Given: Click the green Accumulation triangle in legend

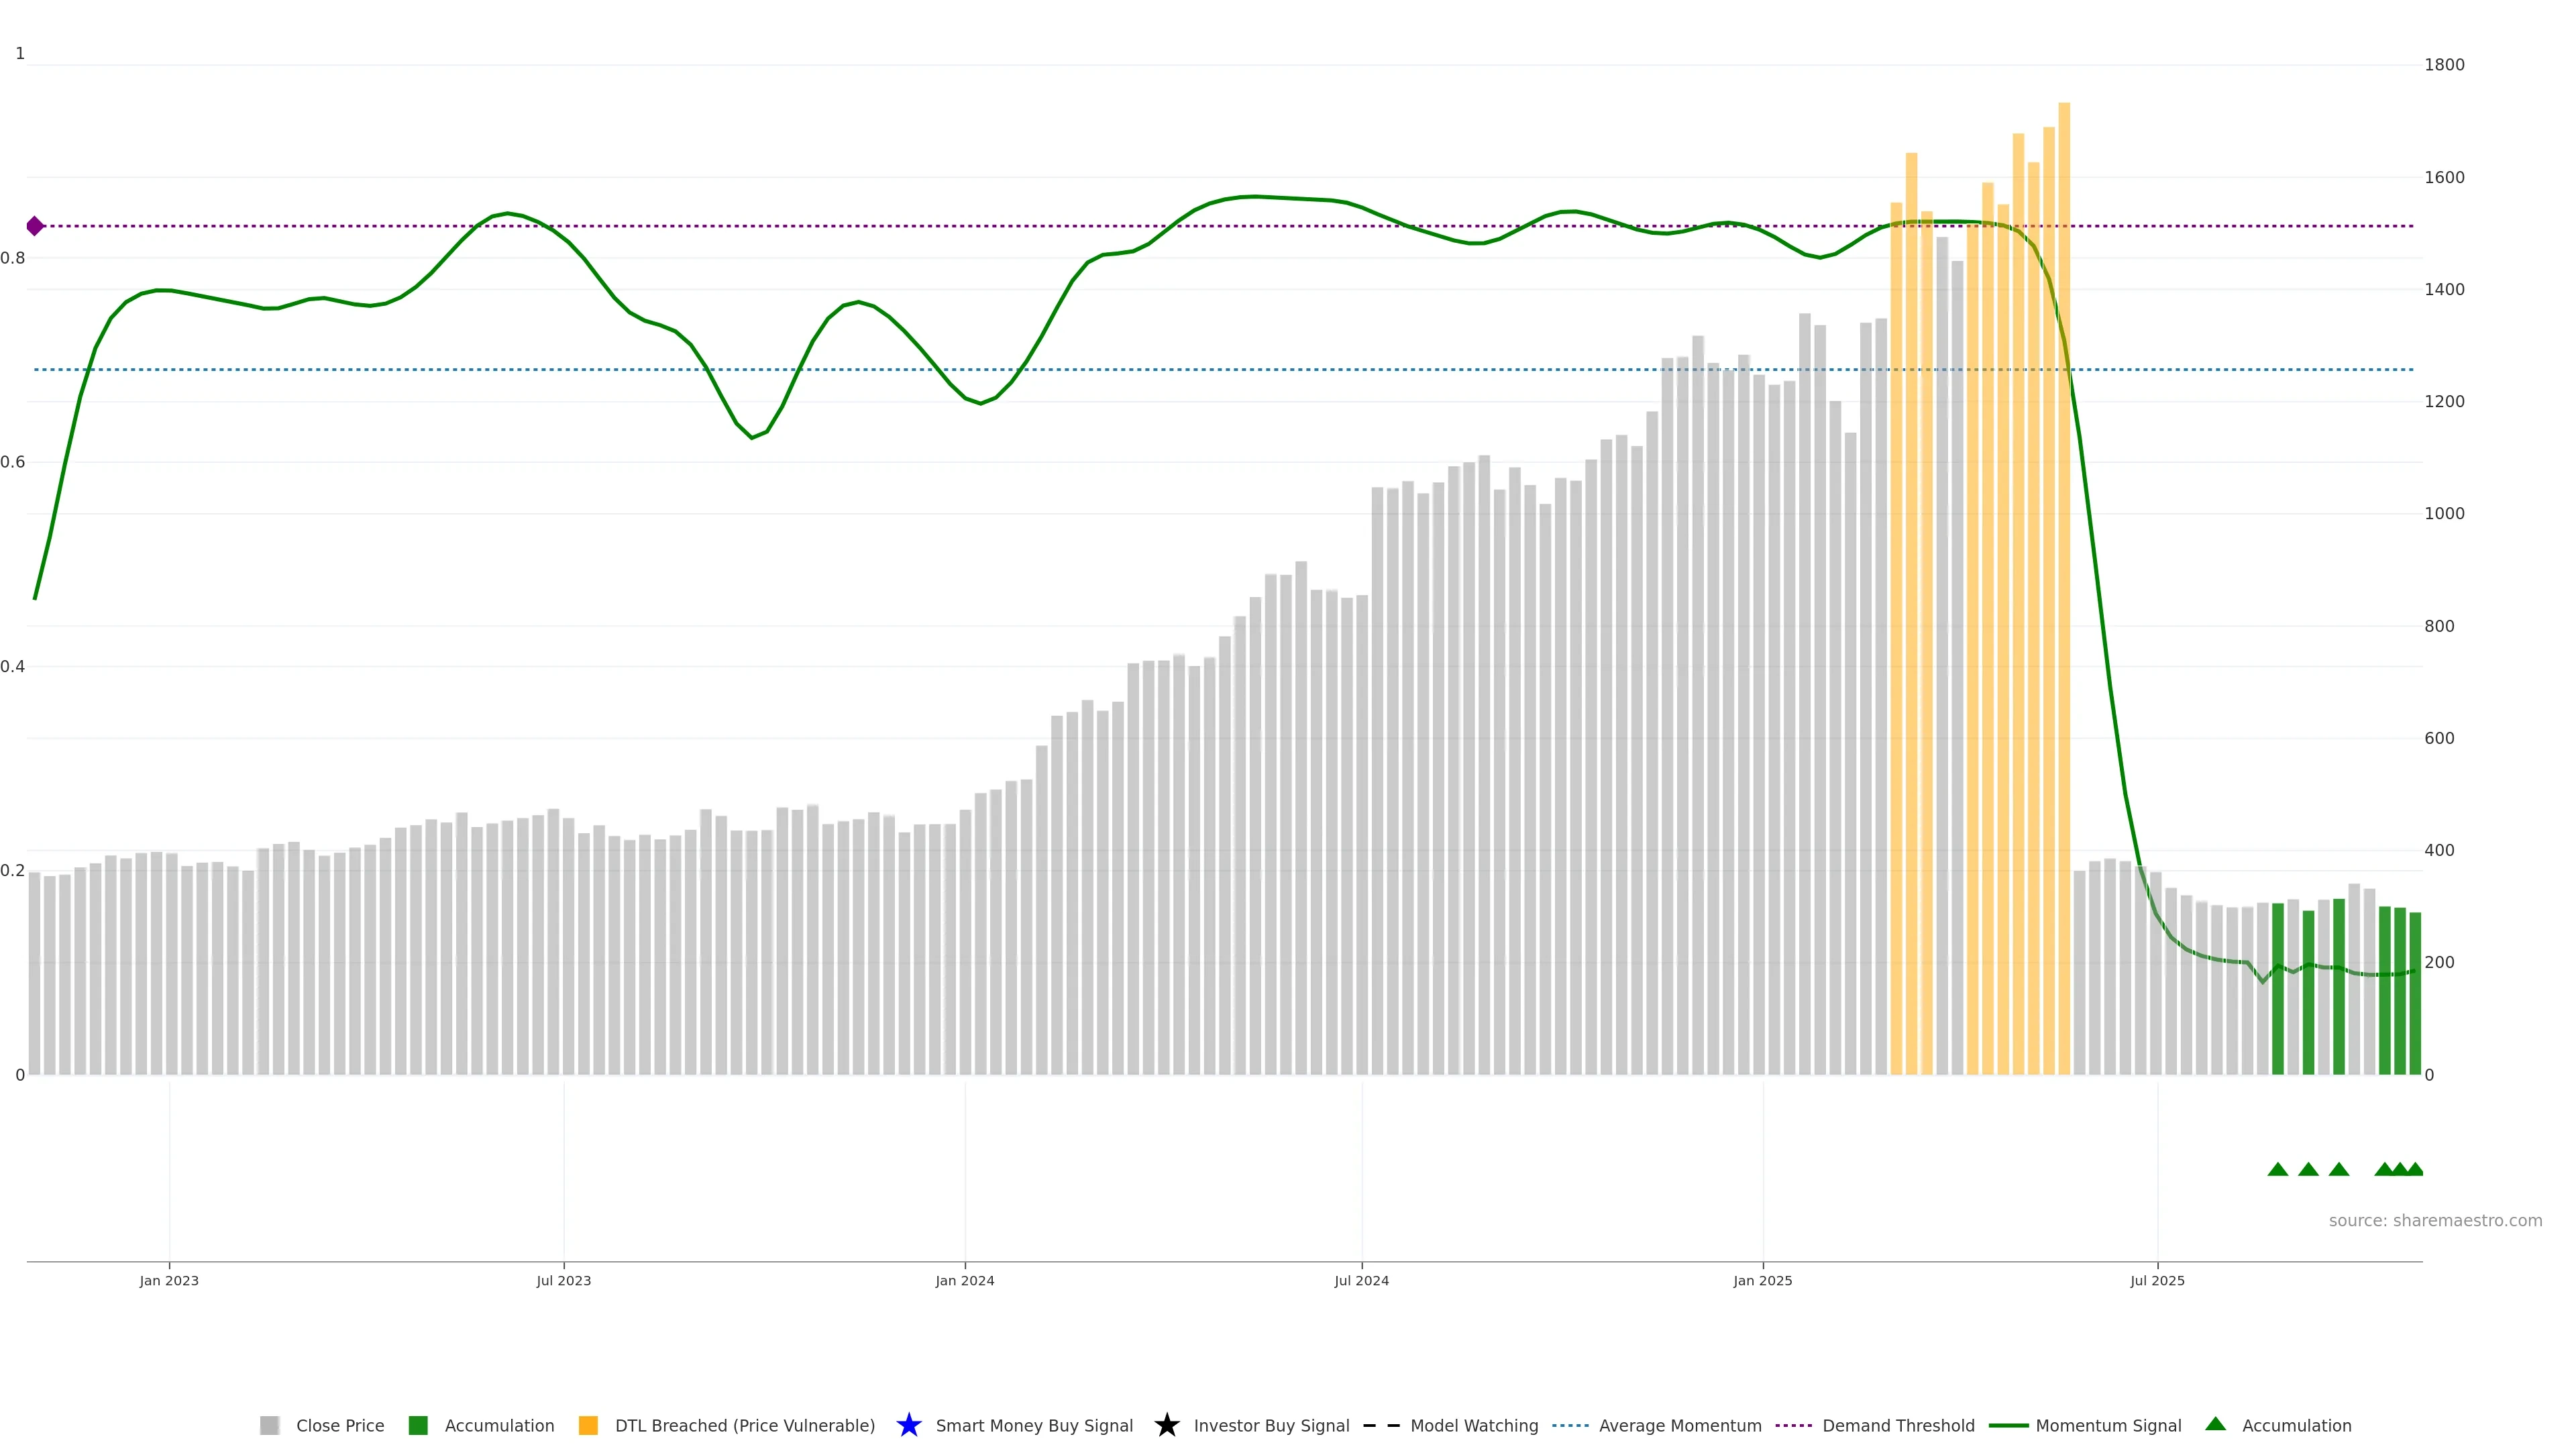Looking at the screenshot, I should click(2215, 1424).
